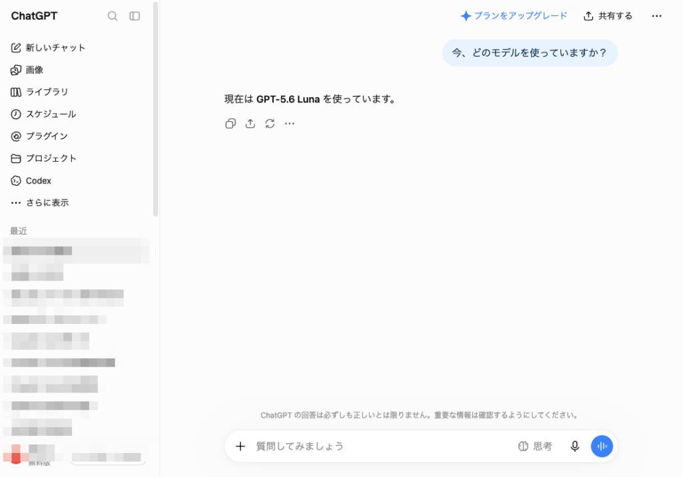Open the search chats magnifier icon
The image size is (682, 477).
point(112,16)
